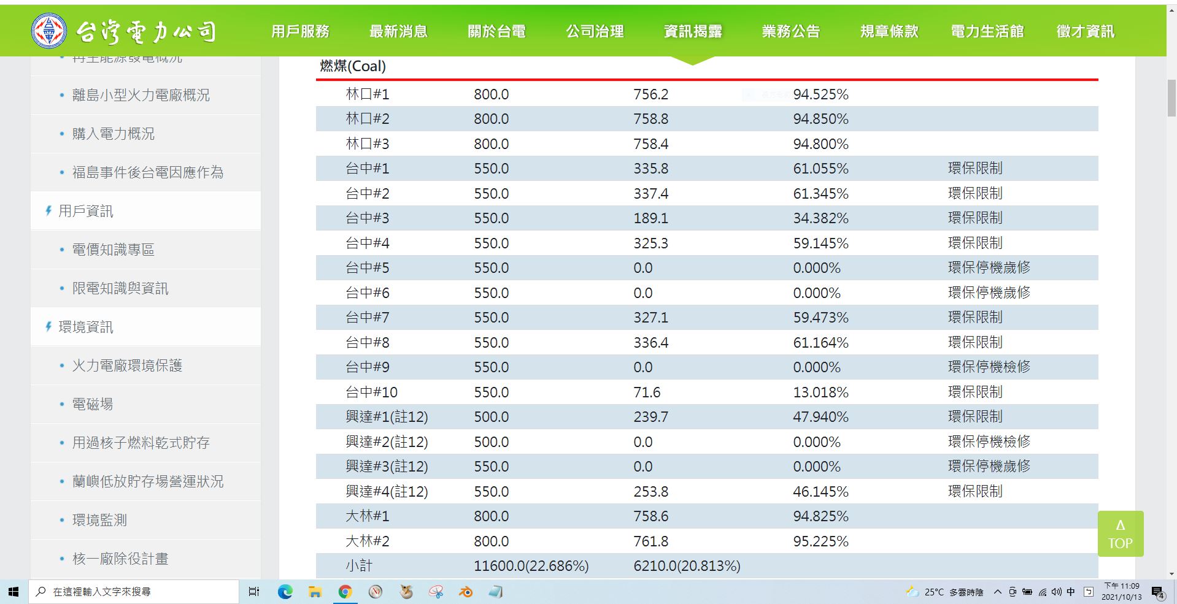Image resolution: width=1177 pixels, height=604 pixels.
Task: Click the page vertical scrollbar thumb
Action: tap(1171, 97)
